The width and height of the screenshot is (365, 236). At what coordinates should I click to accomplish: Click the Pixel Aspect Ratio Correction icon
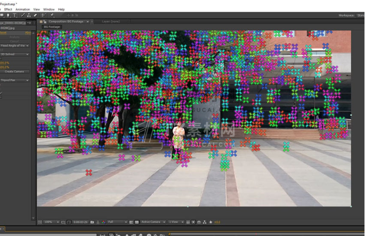(188, 222)
